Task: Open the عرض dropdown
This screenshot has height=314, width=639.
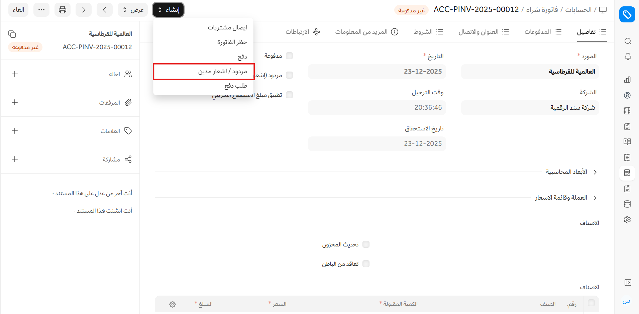Action: coord(133,10)
